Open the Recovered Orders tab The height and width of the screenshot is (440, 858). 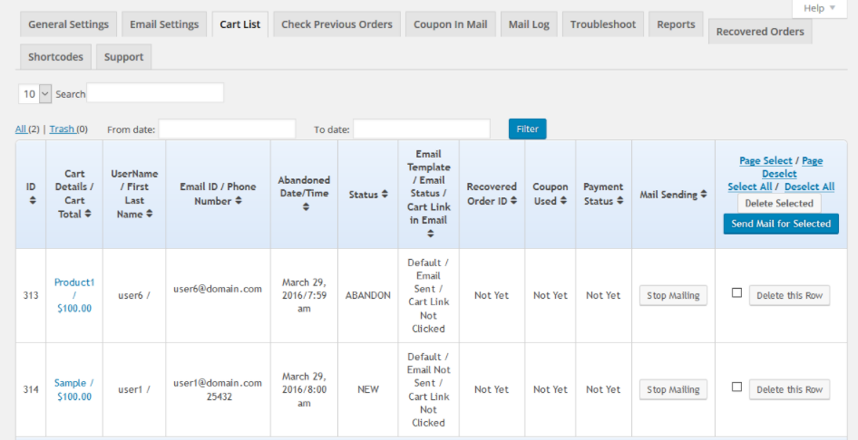pos(760,32)
